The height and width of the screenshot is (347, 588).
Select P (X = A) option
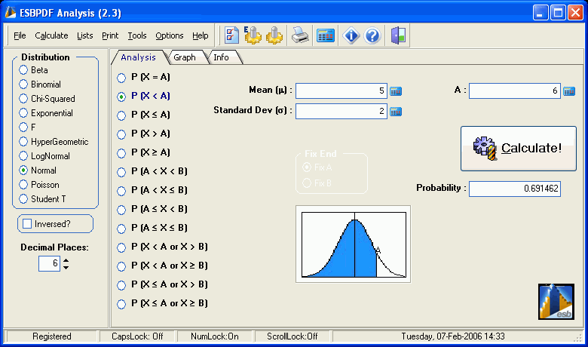tap(144, 77)
